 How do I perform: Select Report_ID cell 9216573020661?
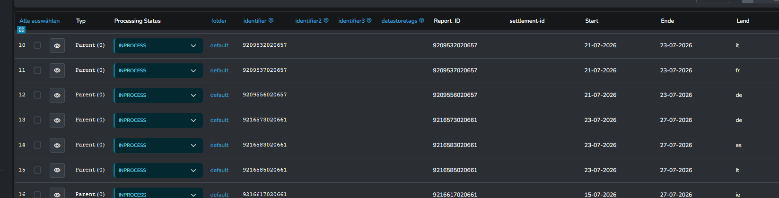tap(455, 120)
